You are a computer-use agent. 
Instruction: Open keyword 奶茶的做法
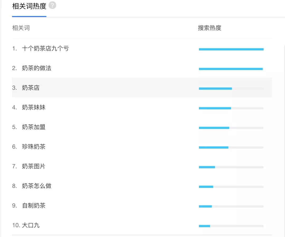pos(37,68)
